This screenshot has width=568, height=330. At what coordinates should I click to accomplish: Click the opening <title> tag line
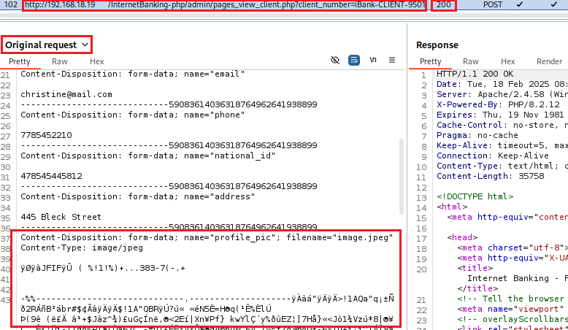tap(475, 268)
